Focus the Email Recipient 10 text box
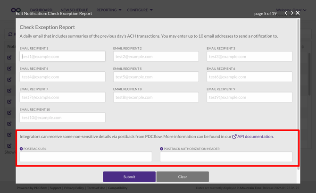Viewport: 316px width, 193px height. pos(62,117)
